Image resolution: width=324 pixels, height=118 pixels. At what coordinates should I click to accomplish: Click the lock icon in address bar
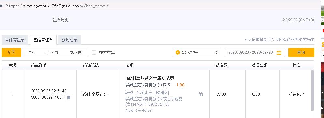[1, 6]
